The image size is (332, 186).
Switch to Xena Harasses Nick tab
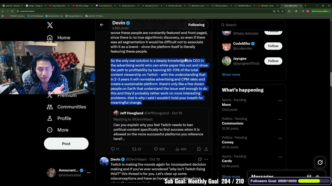[x=59, y=6]
